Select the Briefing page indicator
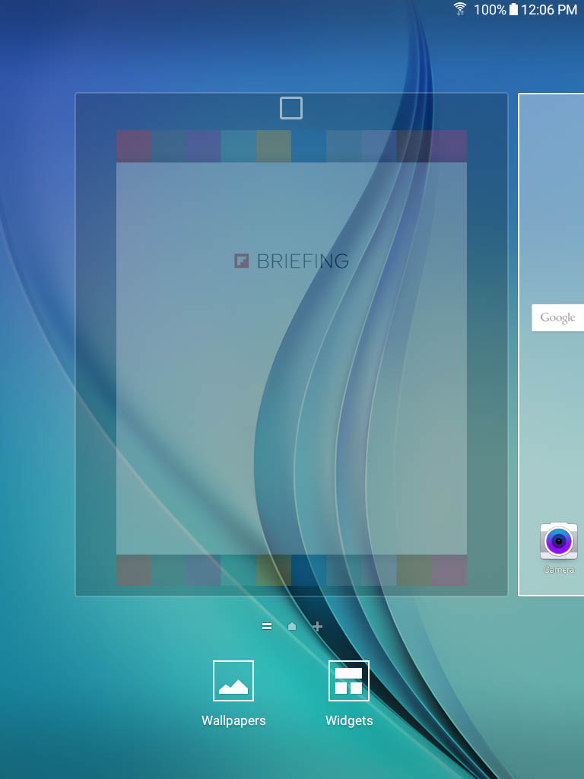The height and width of the screenshot is (779, 584). click(x=267, y=627)
